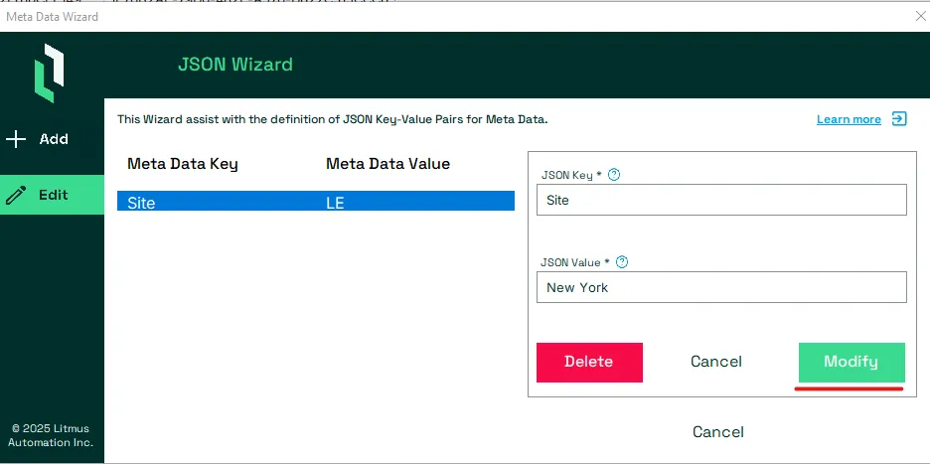The width and height of the screenshot is (930, 464).
Task: Click the plus icon beside Add
Action: pyautogui.click(x=16, y=139)
